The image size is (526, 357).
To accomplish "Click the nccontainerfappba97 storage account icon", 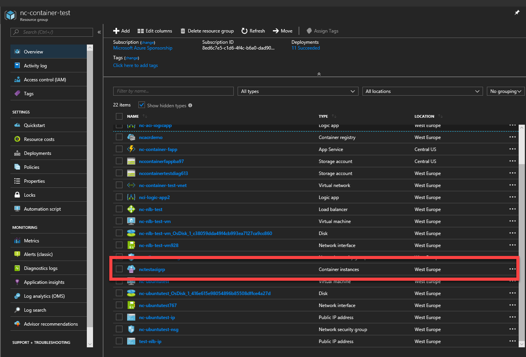I will point(131,161).
